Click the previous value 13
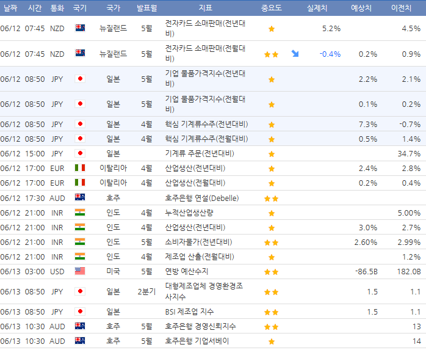 pos(416,326)
